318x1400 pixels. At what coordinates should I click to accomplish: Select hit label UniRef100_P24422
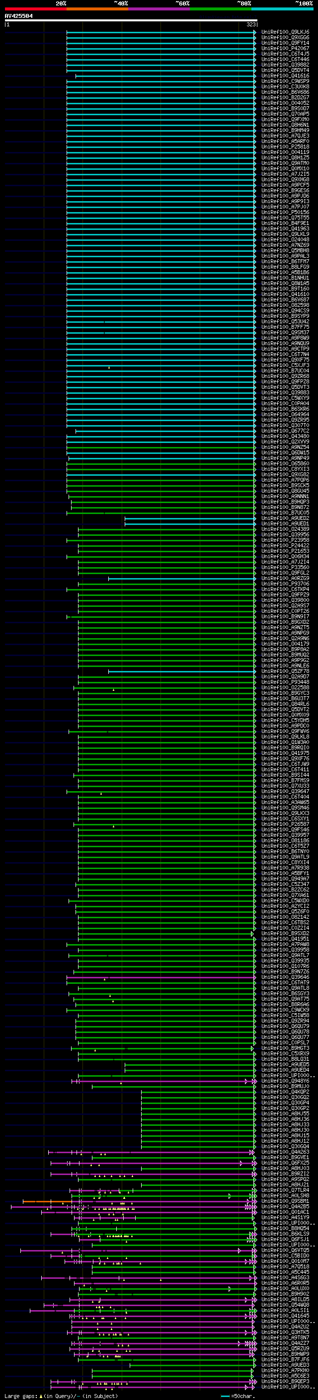[285, 545]
